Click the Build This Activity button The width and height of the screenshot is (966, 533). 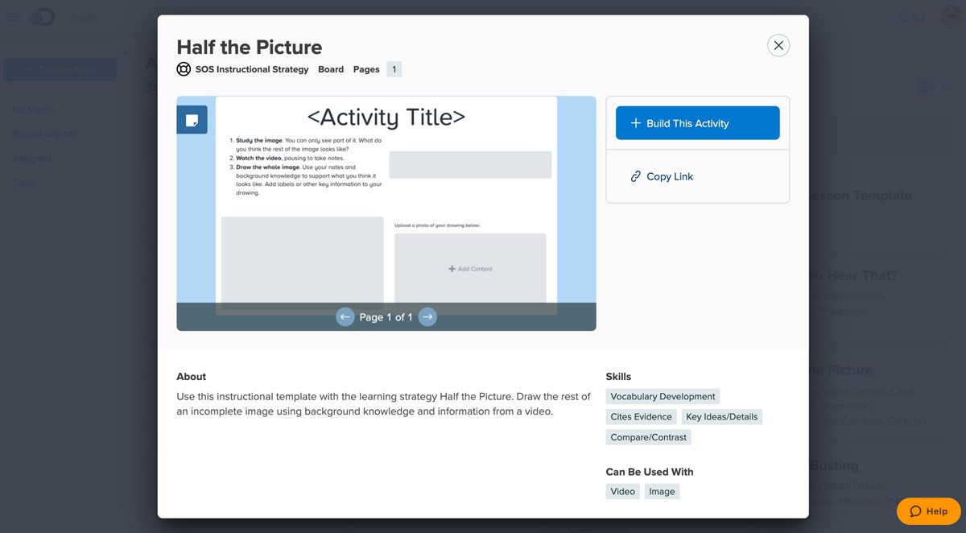pyautogui.click(x=697, y=123)
